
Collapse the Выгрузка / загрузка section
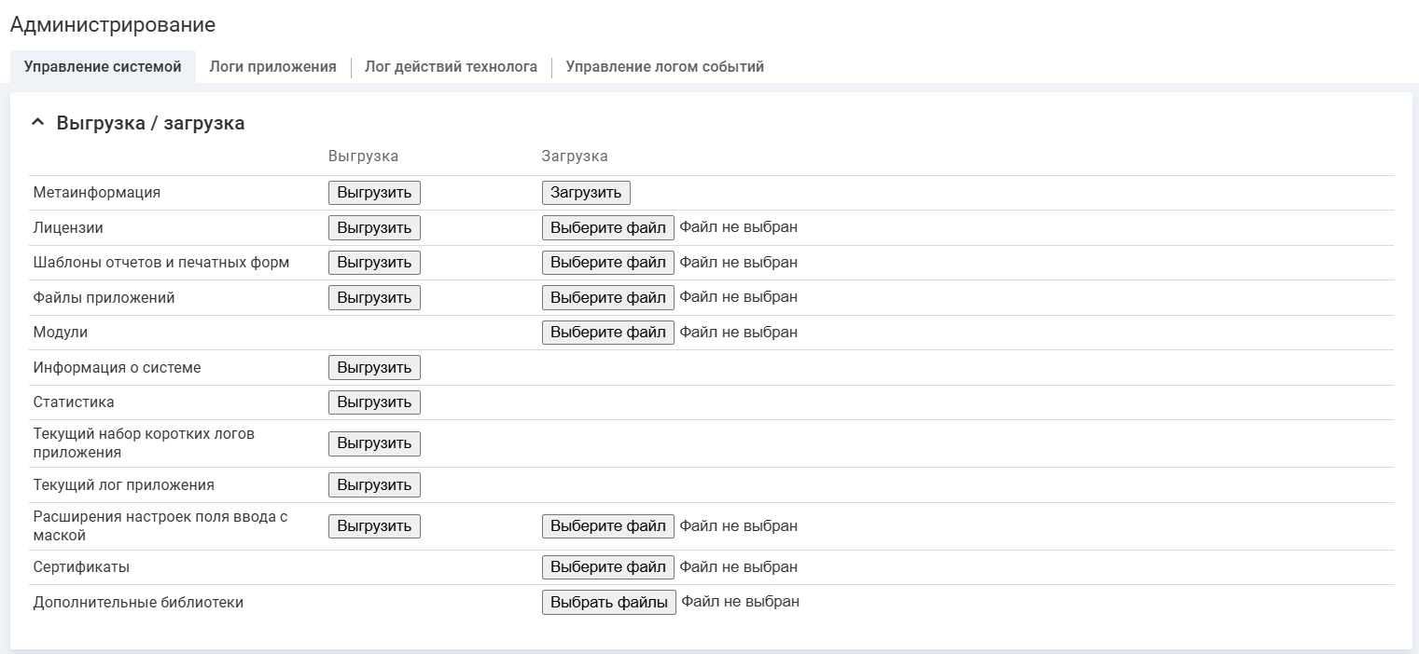[37, 123]
